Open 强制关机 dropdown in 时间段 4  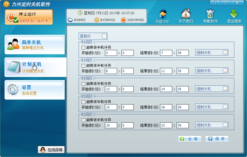coord(212,107)
